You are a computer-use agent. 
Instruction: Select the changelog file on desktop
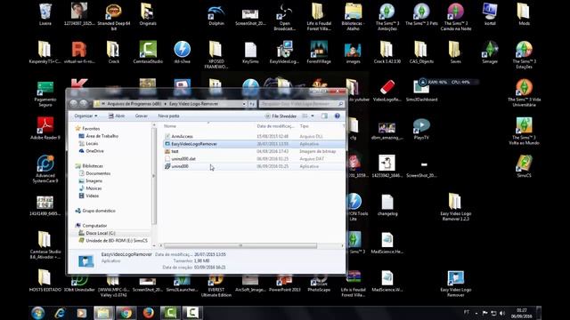387,205
